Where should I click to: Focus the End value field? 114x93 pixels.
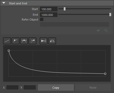49,15
